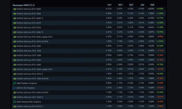Image resolution: width=182 pixels, height=109 pixels.
Task: Open the NVIDIA GeForce GTX 1660 SUPER entry
Action: tap(32, 79)
